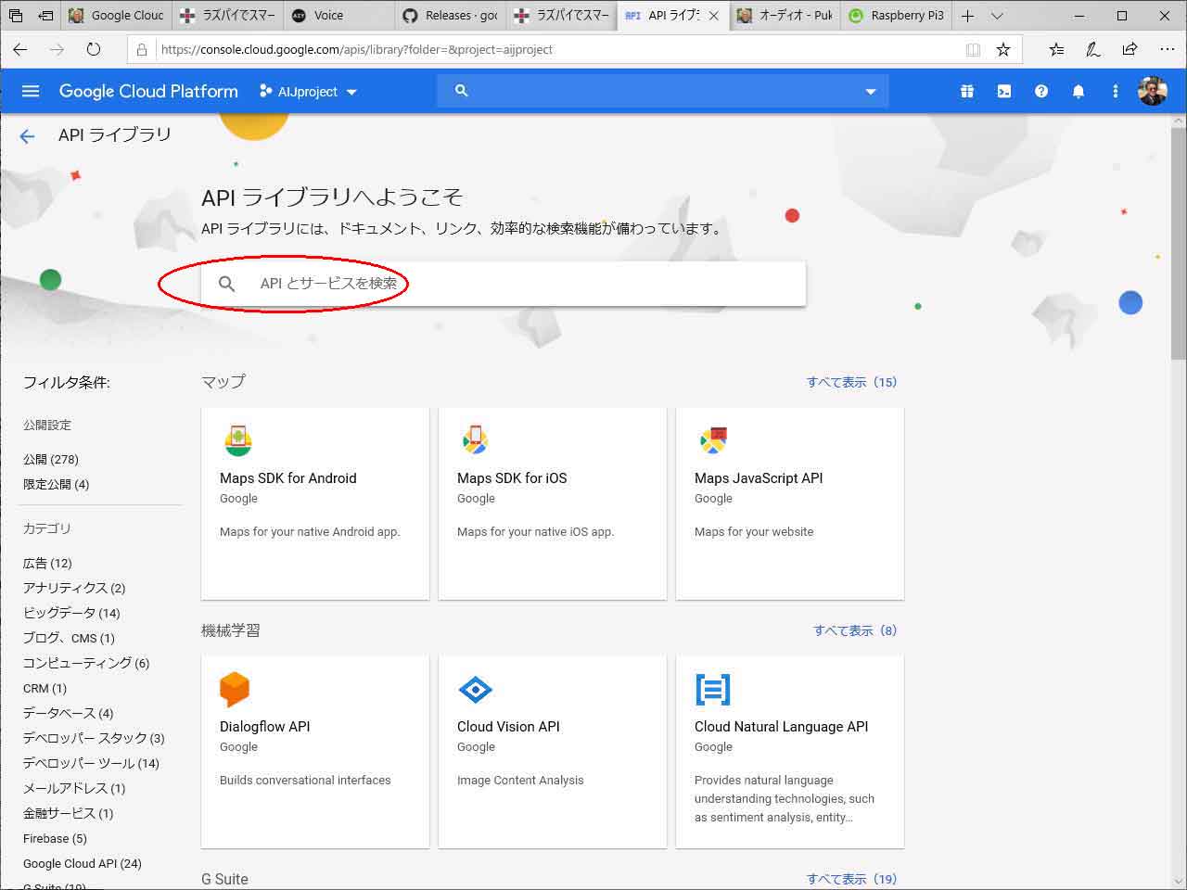Click the Cloud Natural Language API icon
Viewport: 1187px width, 890px height.
coord(713,689)
